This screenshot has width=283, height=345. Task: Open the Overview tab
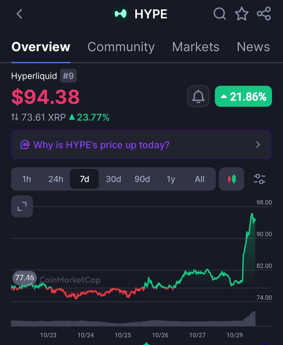(x=41, y=47)
